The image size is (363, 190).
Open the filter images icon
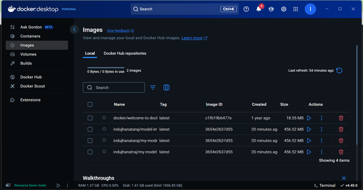[153, 87]
